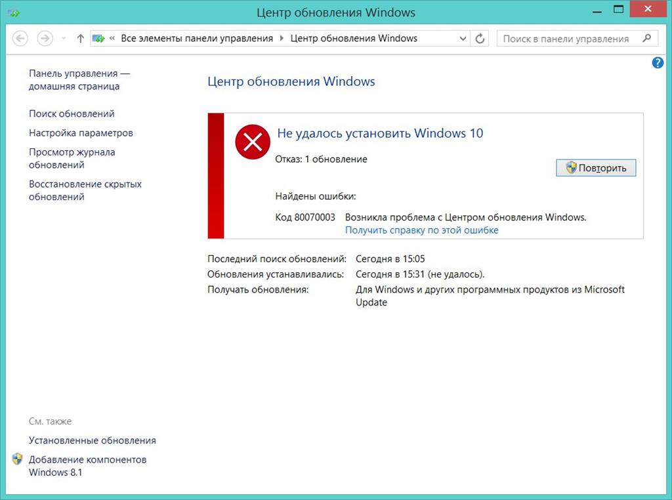Click 'Центр обновления Windows' breadcrumb item
The height and width of the screenshot is (500, 672).
point(354,39)
